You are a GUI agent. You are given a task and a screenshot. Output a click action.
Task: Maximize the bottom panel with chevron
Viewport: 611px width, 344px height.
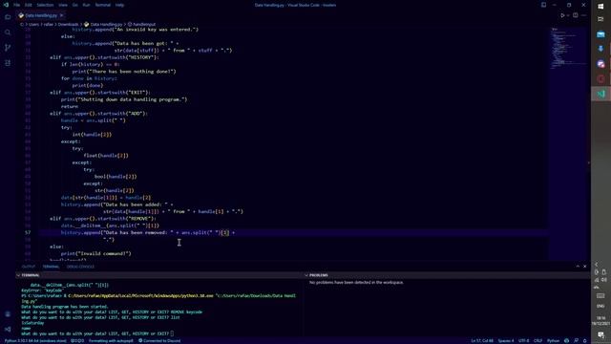(x=578, y=267)
